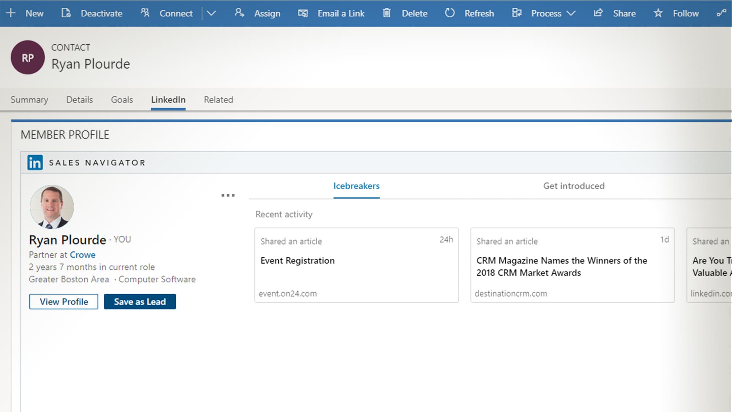
Task: Click Ryan Plourde's profile photo
Action: [x=52, y=207]
